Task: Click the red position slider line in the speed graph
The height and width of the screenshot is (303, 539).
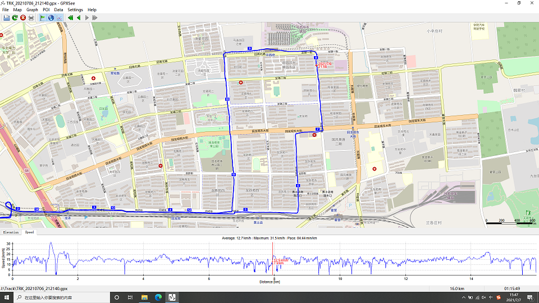Action: [x=273, y=258]
